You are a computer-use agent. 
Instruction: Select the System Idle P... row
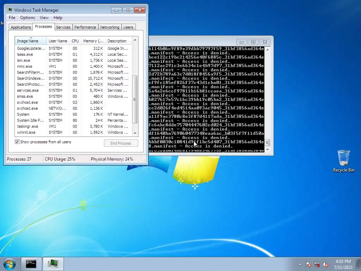74,120
